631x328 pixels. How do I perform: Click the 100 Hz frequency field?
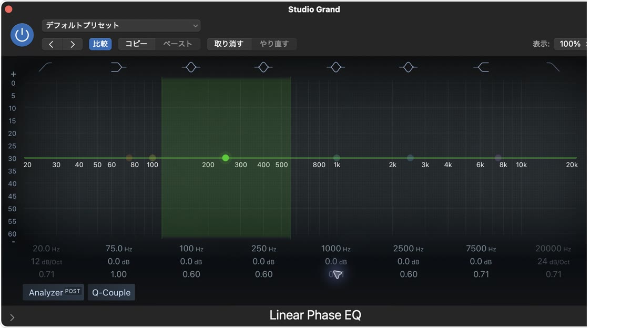(x=191, y=249)
